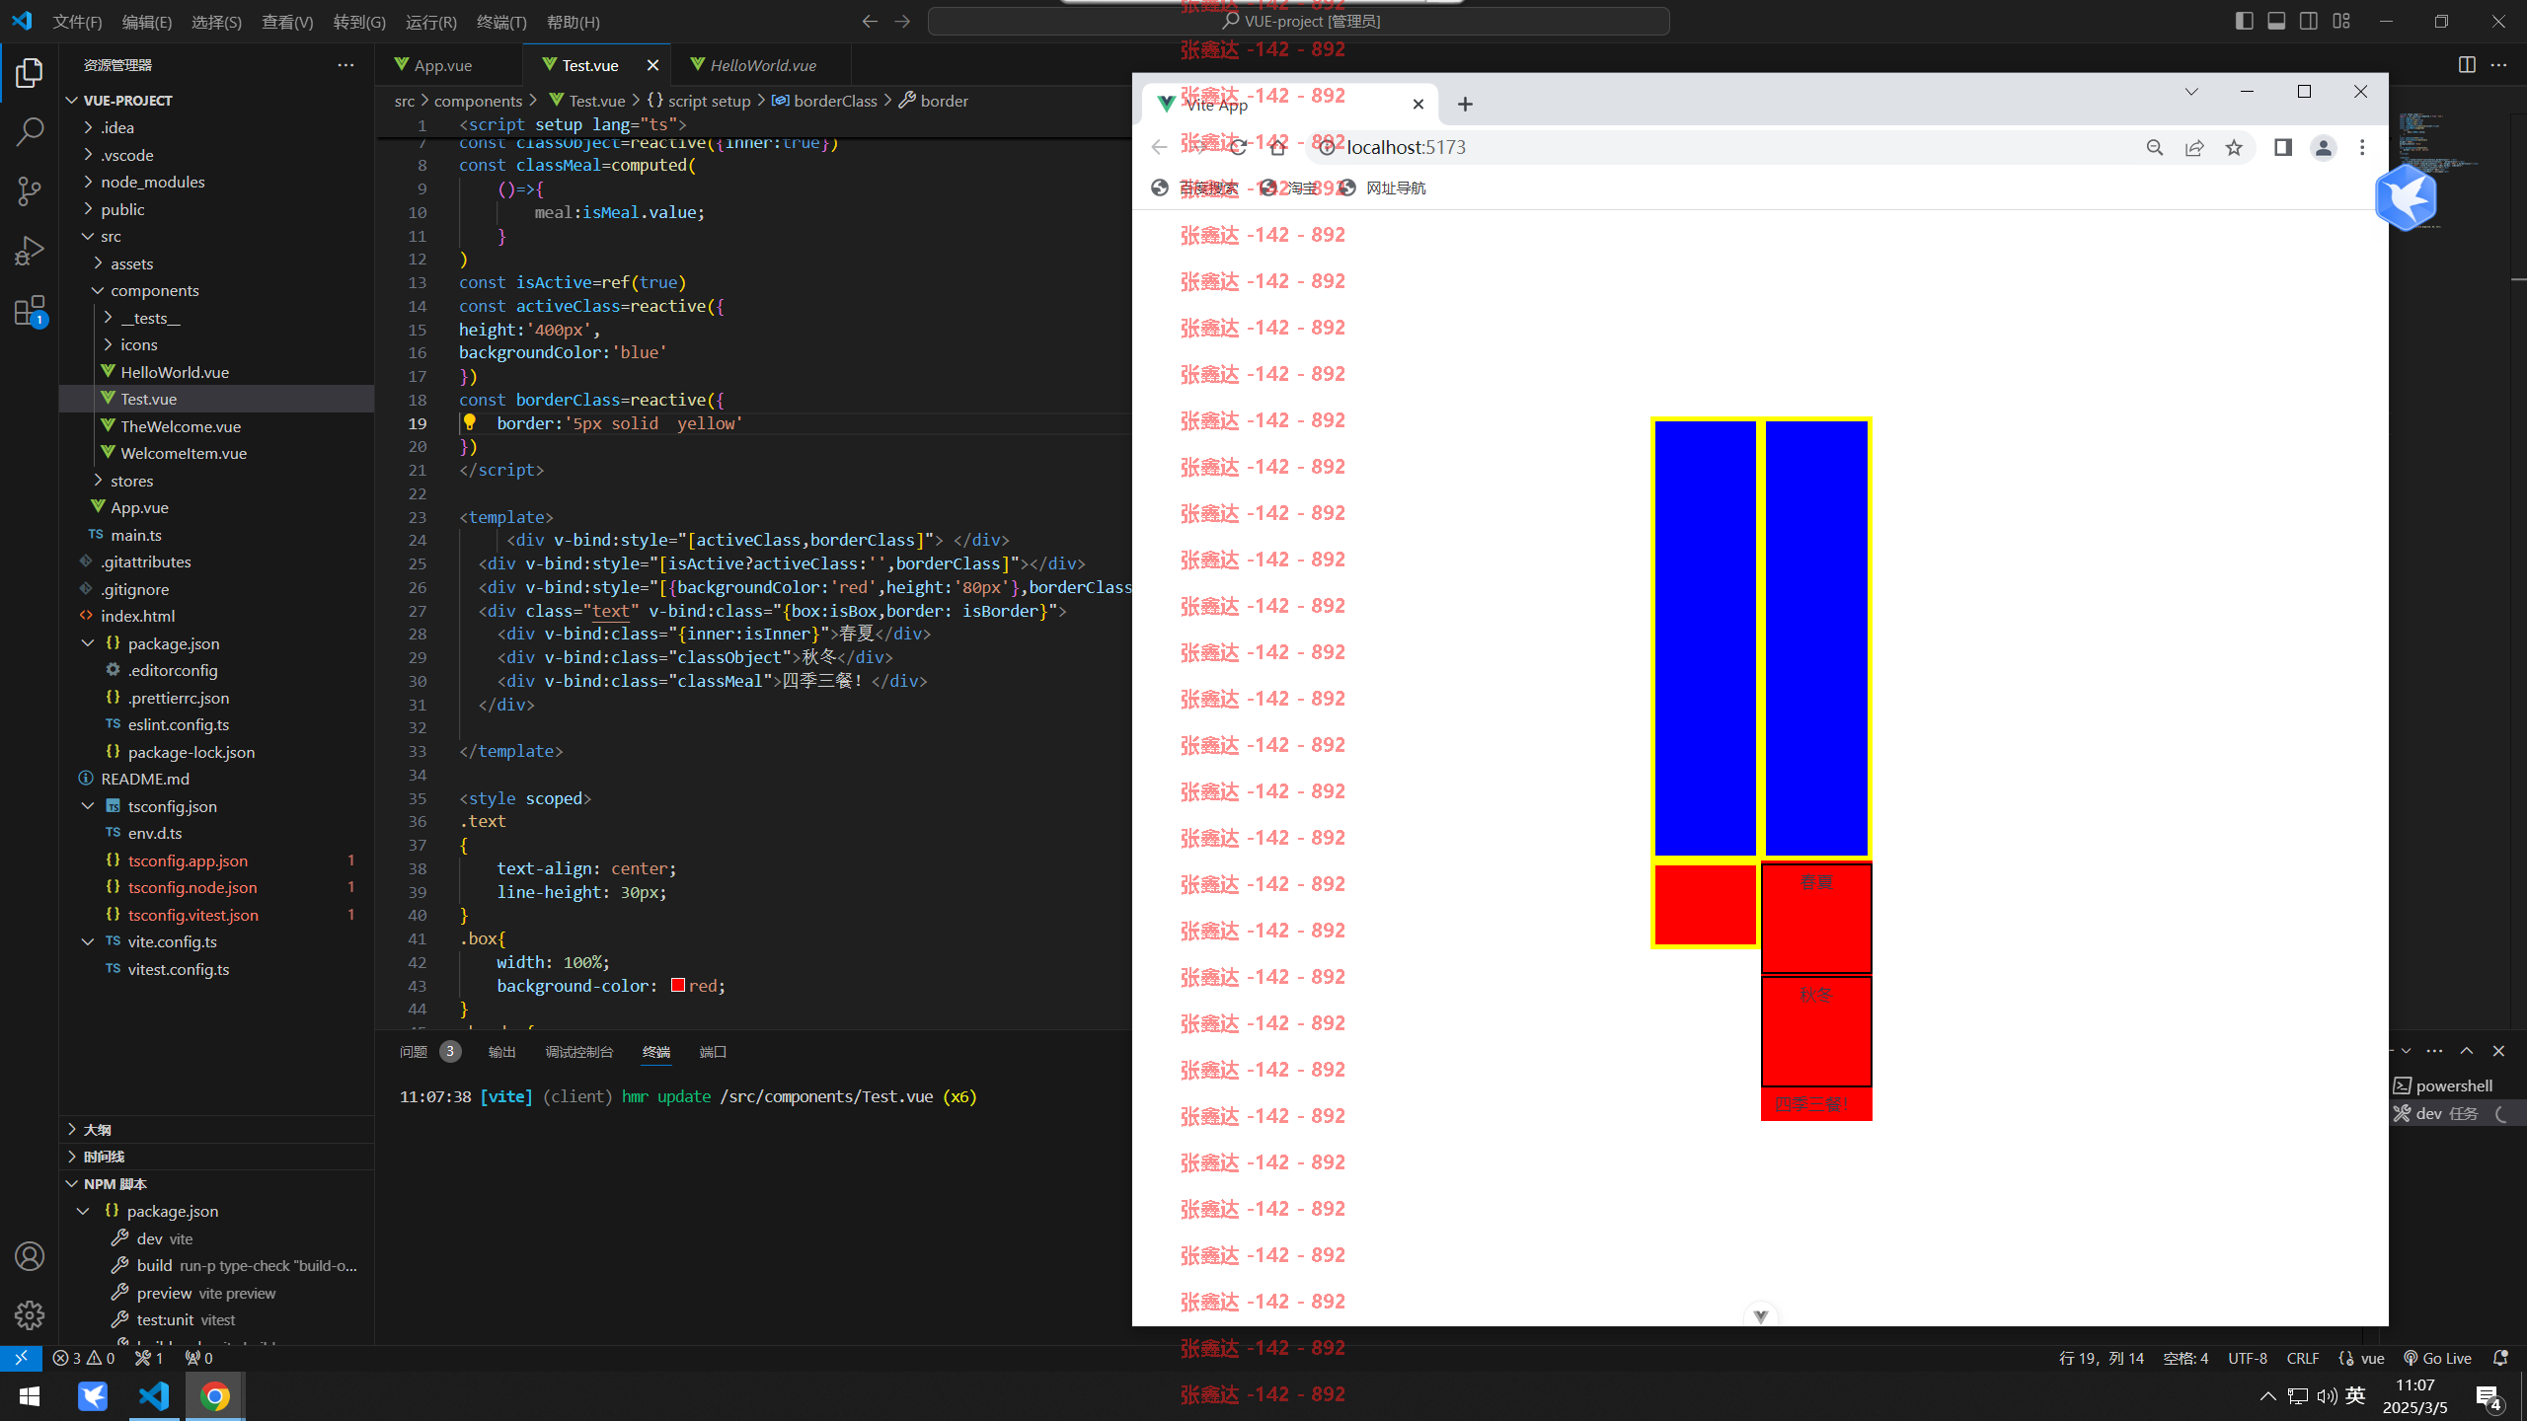This screenshot has height=1421, width=2527.
Task: Click VS Code icon in taskbar
Action: 154,1396
